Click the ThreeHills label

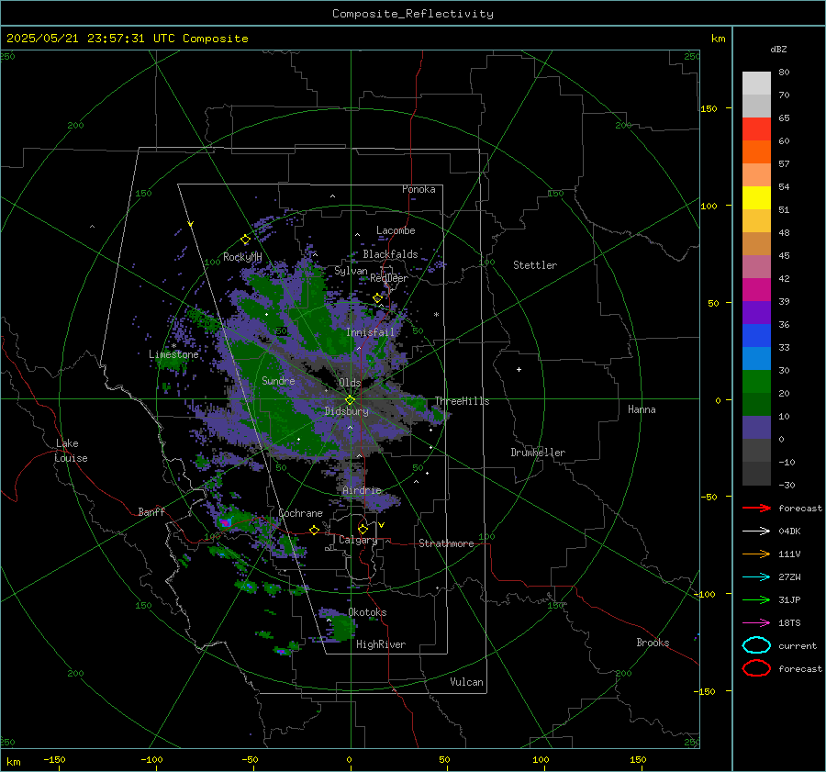pos(462,401)
